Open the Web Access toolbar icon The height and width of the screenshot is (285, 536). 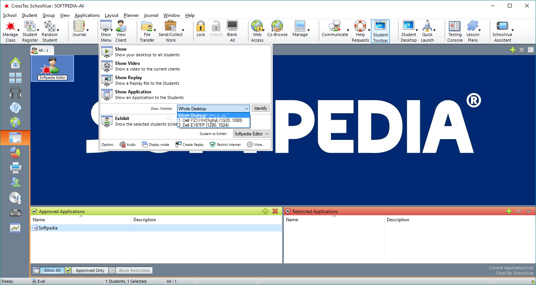click(x=257, y=31)
